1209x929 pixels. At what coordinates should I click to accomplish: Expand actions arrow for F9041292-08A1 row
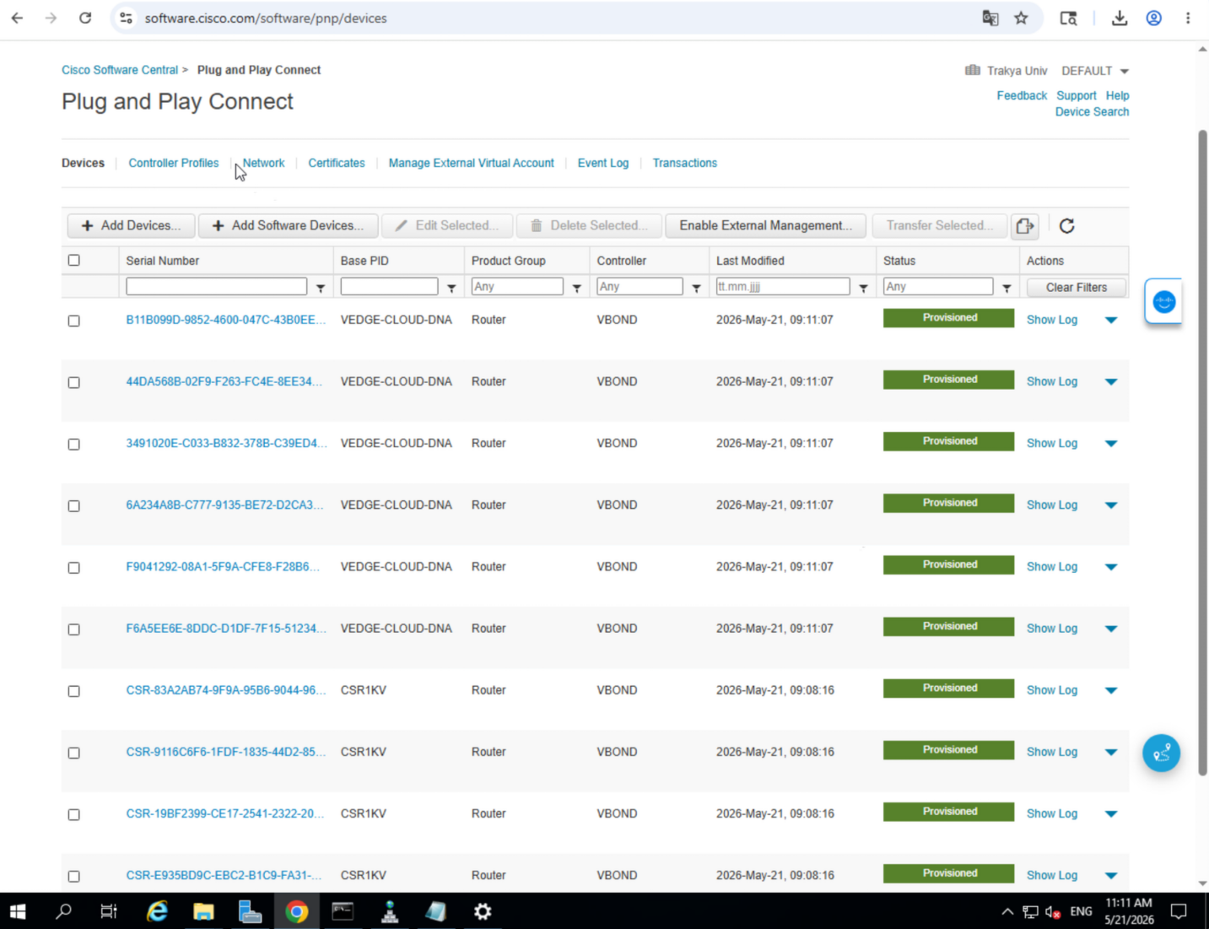(1111, 567)
